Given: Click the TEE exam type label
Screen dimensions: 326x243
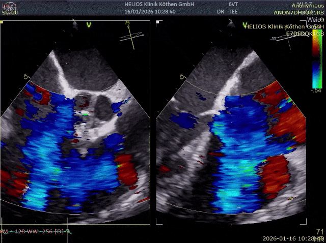Looking at the screenshot, I should 233,12.
